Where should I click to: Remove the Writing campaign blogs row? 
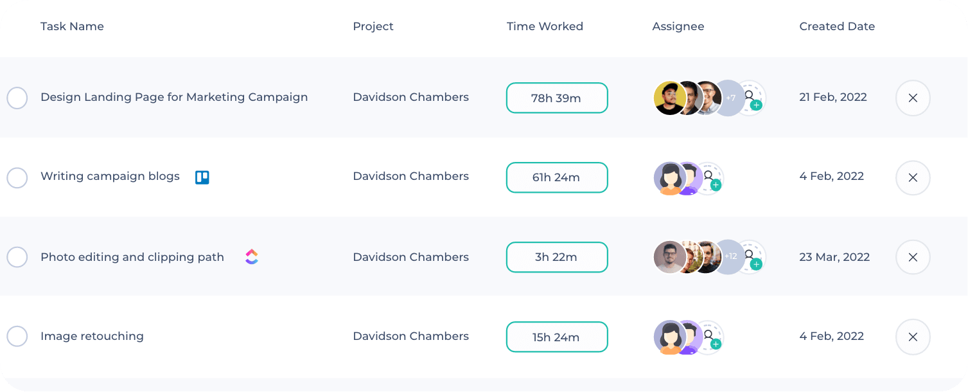pos(913,177)
